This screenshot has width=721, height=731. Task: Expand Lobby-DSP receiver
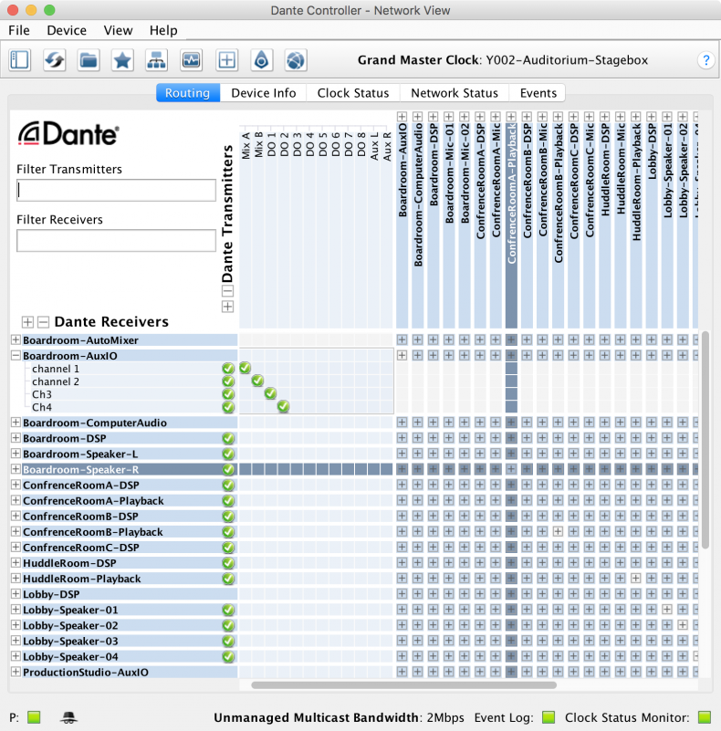(x=16, y=594)
